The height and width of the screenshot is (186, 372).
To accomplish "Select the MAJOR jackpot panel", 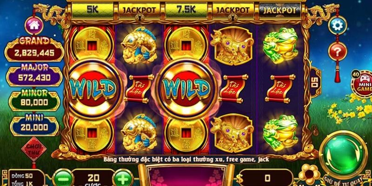I will (34, 74).
